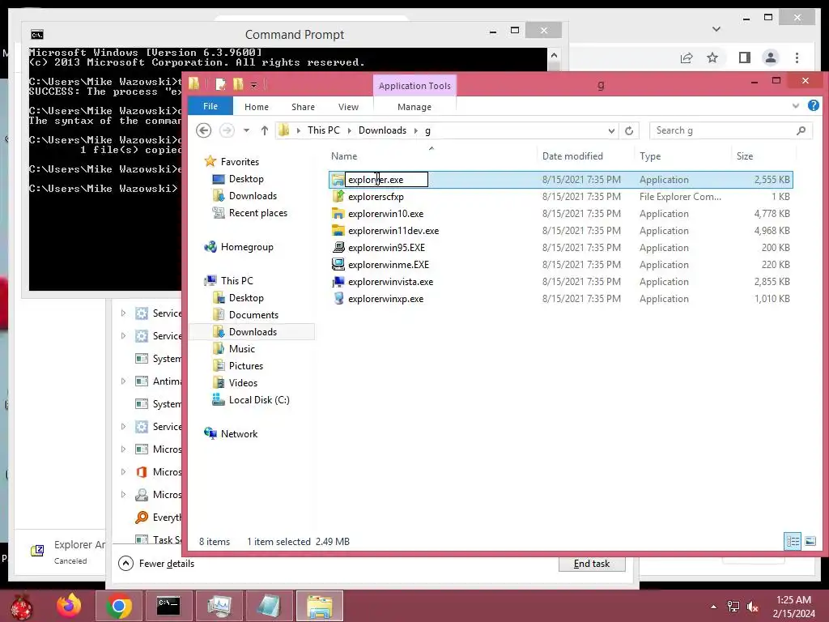The image size is (829, 622).
Task: Click the Application Tools tab header
Action: (414, 86)
